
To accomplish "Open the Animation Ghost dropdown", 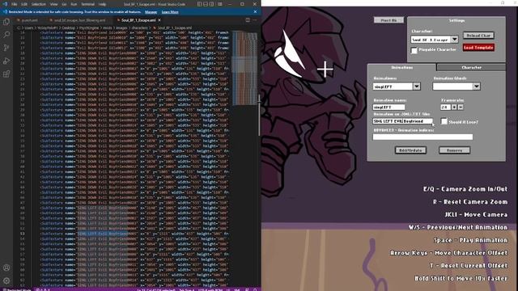I will pyautogui.click(x=476, y=86).
